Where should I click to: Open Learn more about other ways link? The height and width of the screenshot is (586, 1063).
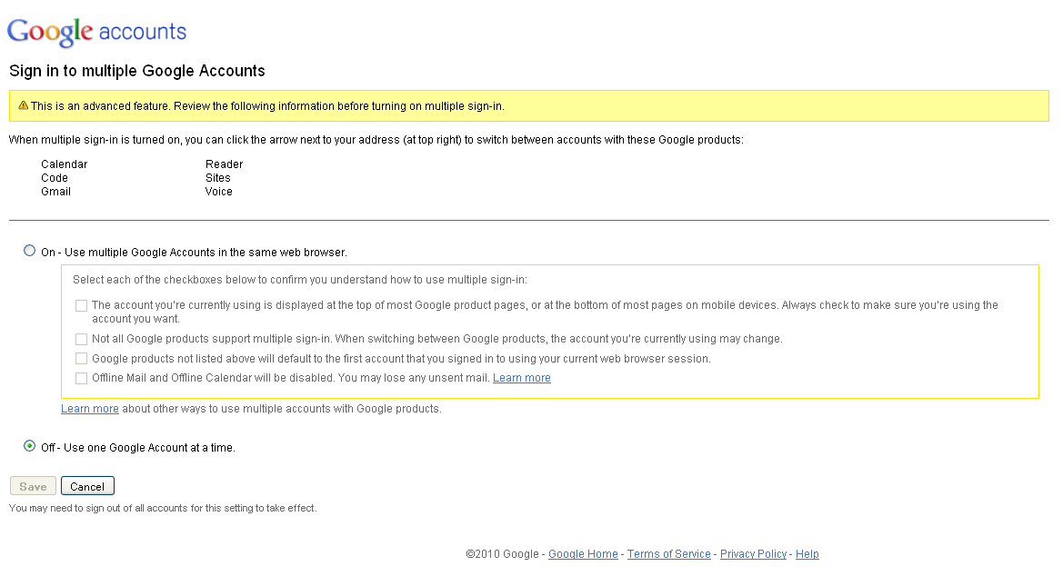pos(89,409)
